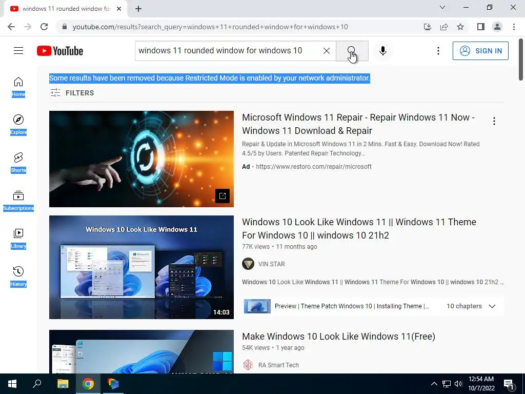Reload the current page
The width and height of the screenshot is (525, 394).
click(44, 27)
